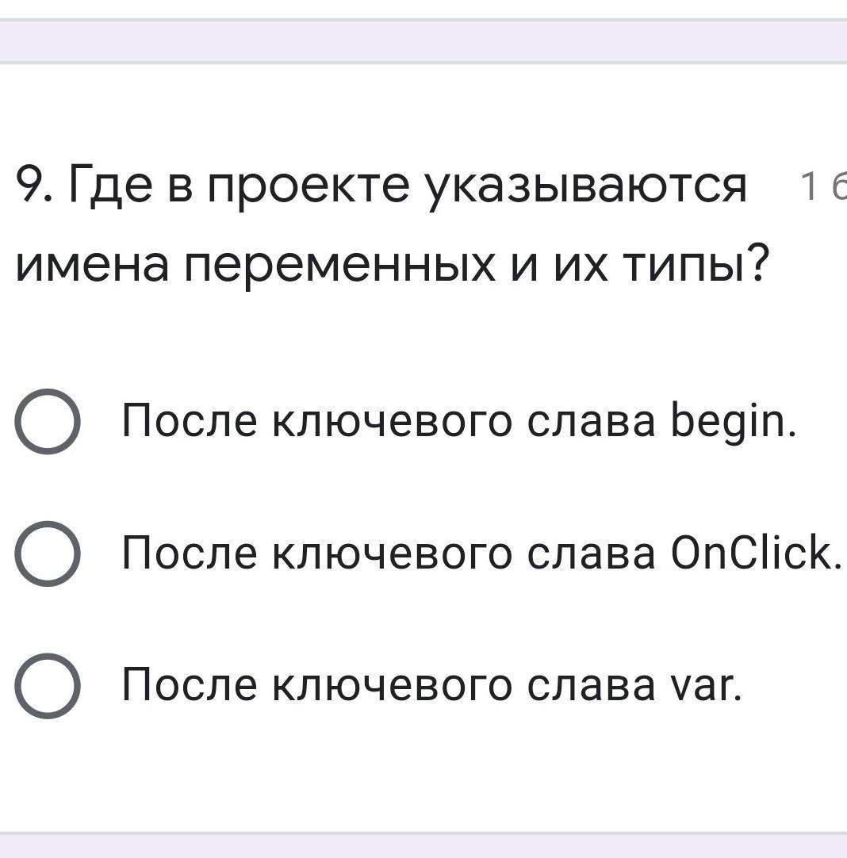Image resolution: width=847 pixels, height=858 pixels.
Task: Click the word 'ключевого' in the OnClick option
Action: coord(392,553)
